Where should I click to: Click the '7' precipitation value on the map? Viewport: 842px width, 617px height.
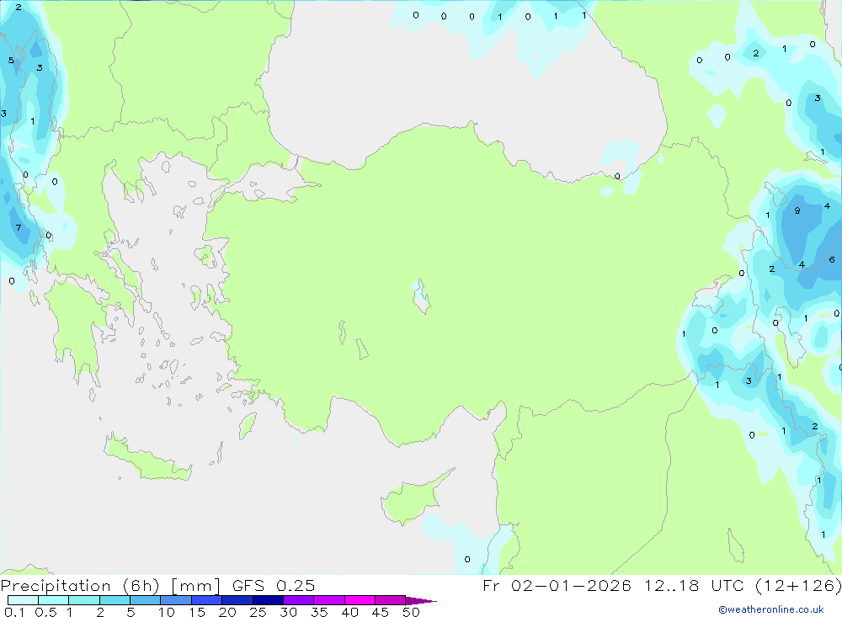tap(19, 227)
